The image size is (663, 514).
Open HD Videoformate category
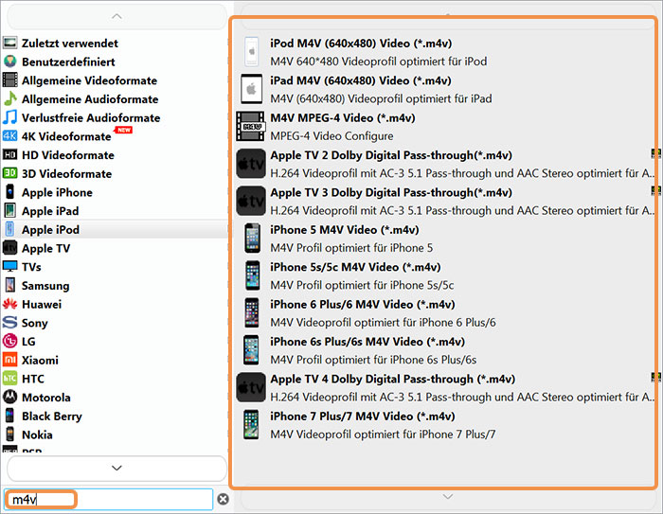point(68,154)
